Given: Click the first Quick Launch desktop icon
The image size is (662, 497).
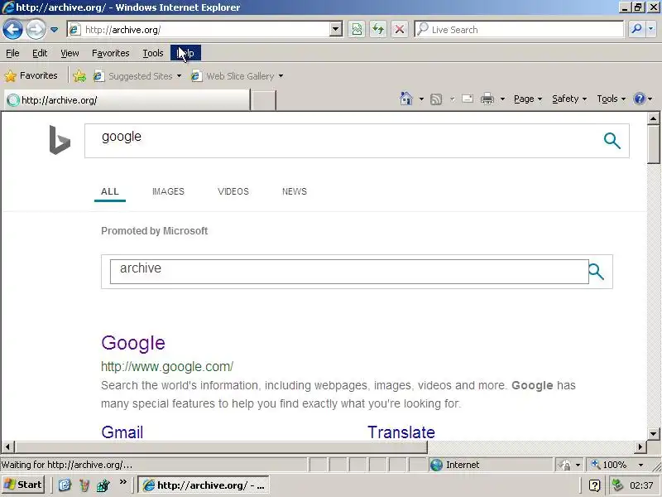Looking at the screenshot, I should coord(65,485).
